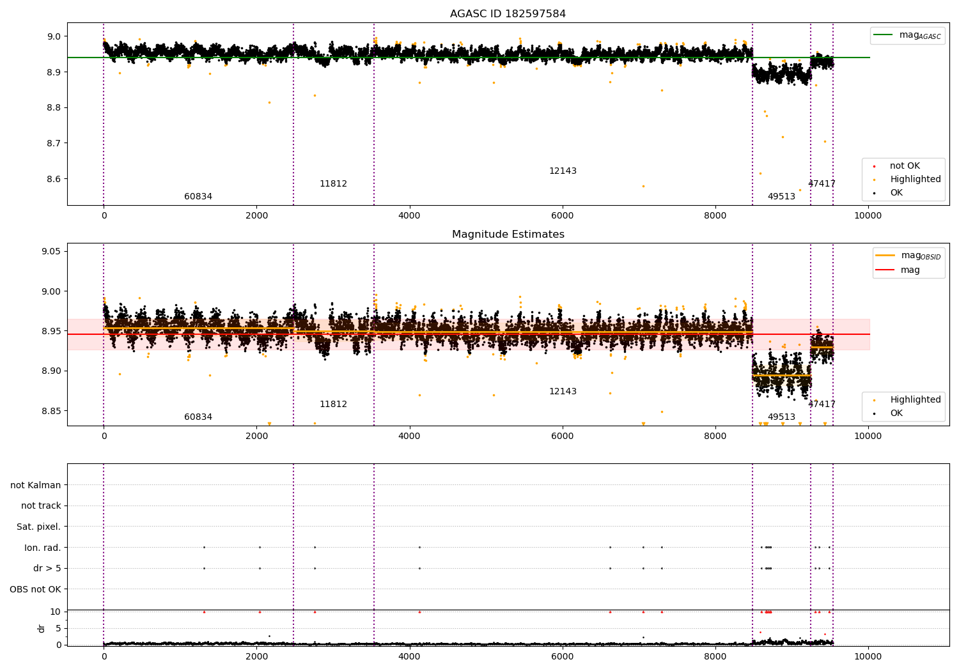
Task: Click the "9.05" y-axis tick label
Action: (51, 252)
